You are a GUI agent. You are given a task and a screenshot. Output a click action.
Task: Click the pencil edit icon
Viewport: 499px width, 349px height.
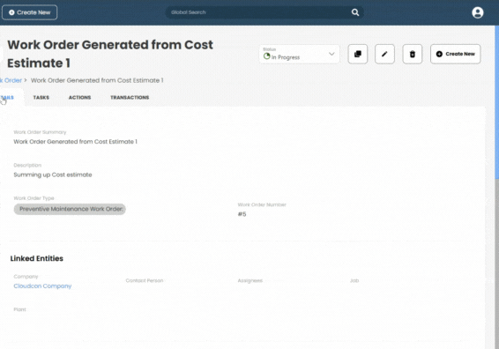click(384, 54)
